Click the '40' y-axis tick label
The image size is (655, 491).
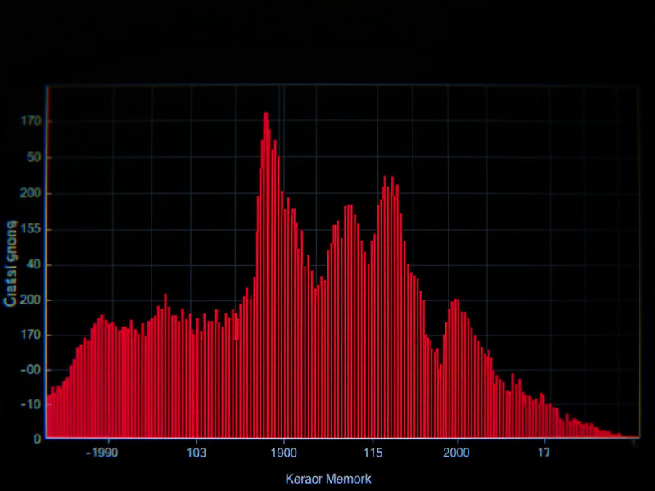tap(34, 264)
